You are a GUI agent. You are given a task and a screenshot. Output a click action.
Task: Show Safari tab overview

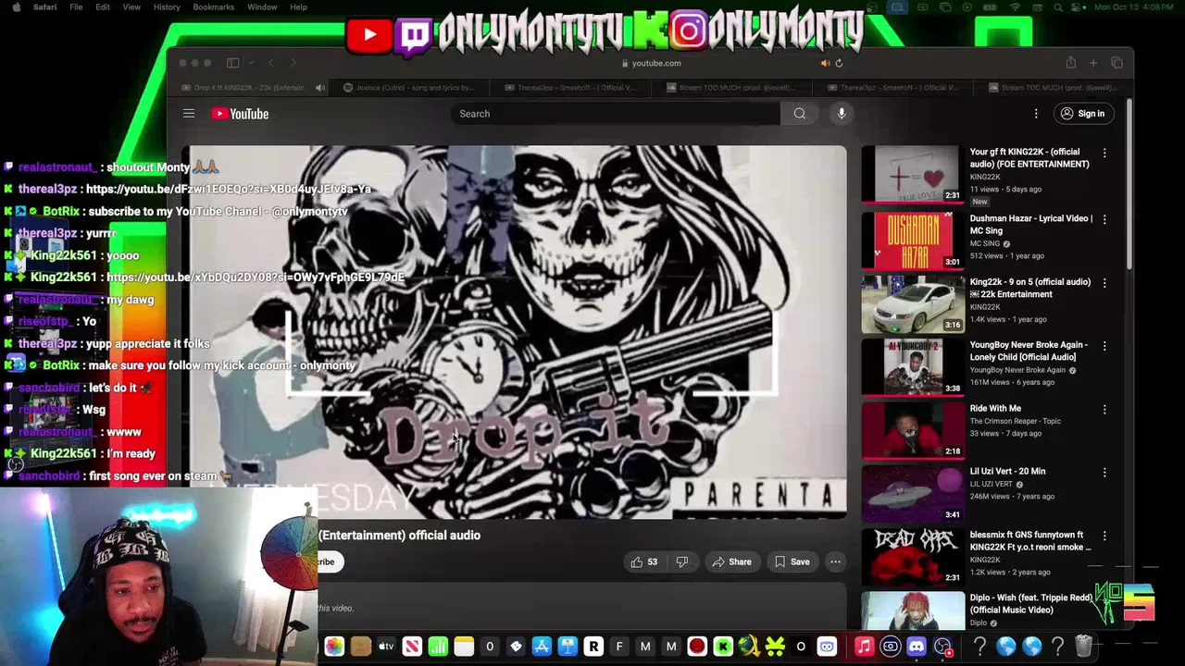click(1116, 63)
